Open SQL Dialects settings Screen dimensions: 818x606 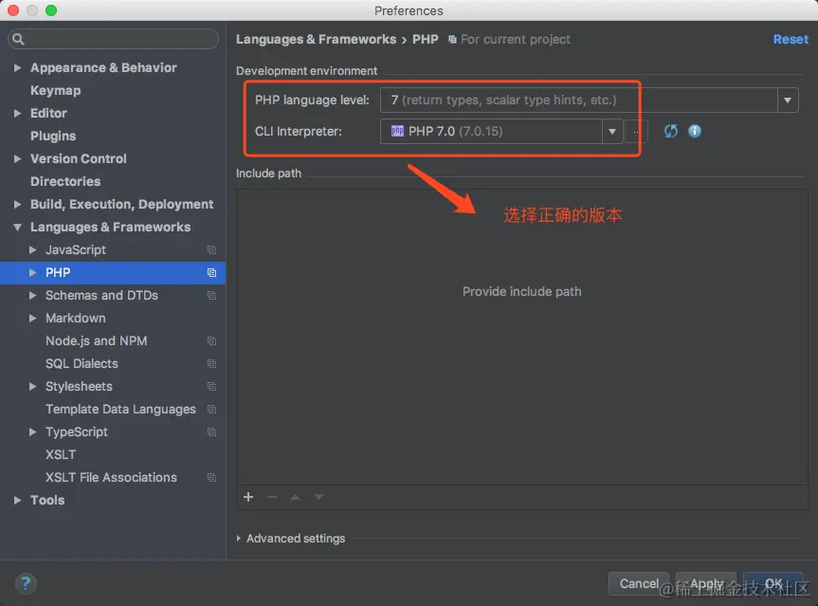(82, 363)
